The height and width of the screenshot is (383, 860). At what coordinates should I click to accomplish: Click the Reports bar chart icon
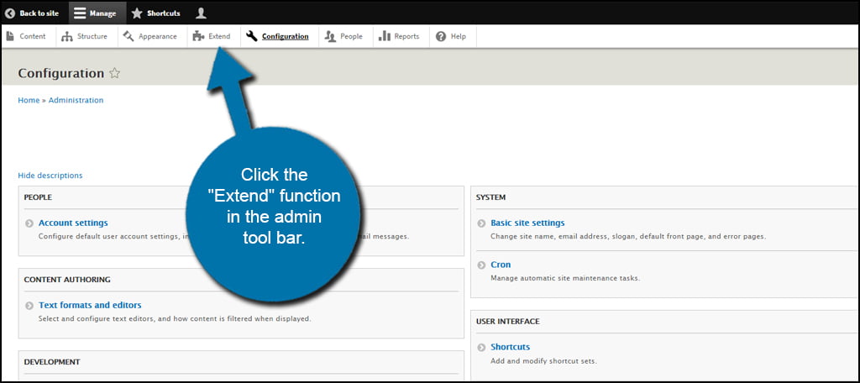point(384,36)
